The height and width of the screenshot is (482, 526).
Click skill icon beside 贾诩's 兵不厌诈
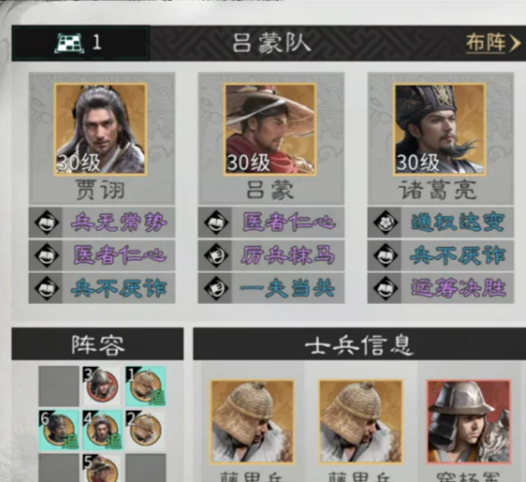47,288
